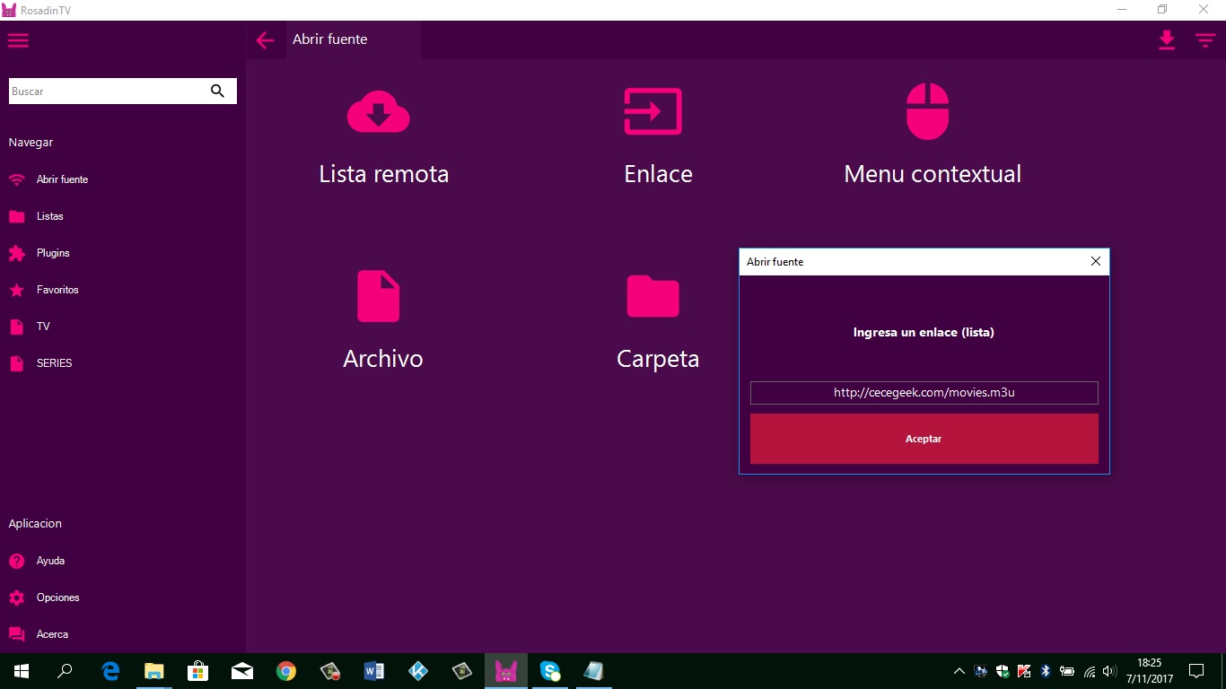This screenshot has width=1226, height=689.
Task: Show hidden system tray icons
Action: pyautogui.click(x=959, y=671)
